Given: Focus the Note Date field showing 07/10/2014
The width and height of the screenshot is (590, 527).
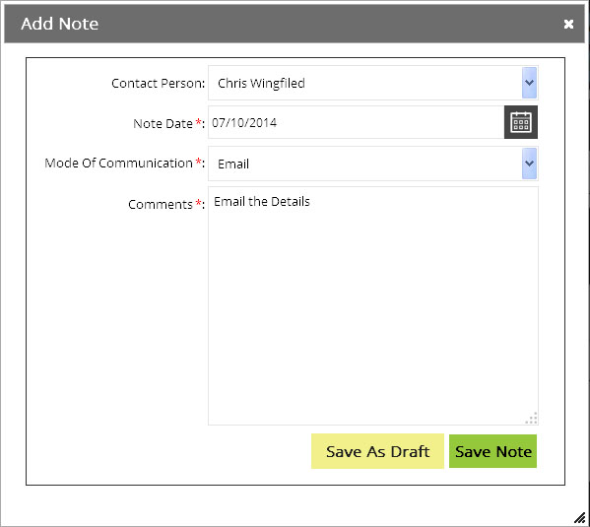Looking at the screenshot, I should [356, 122].
